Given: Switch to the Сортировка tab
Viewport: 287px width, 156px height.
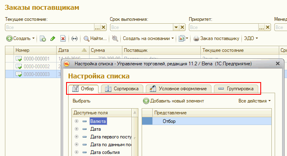Looking at the screenshot, I should pyautogui.click(x=122, y=89).
